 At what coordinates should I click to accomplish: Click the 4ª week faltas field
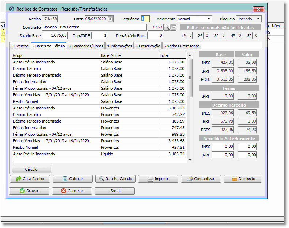point(239,35)
